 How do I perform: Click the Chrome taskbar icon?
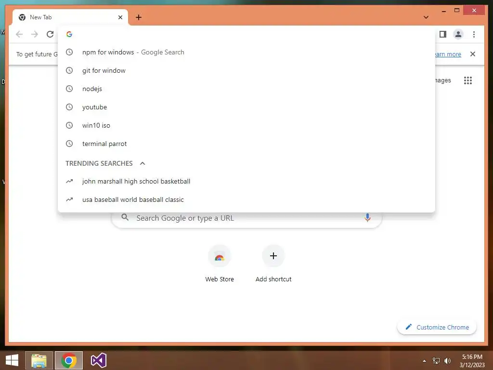tap(69, 360)
